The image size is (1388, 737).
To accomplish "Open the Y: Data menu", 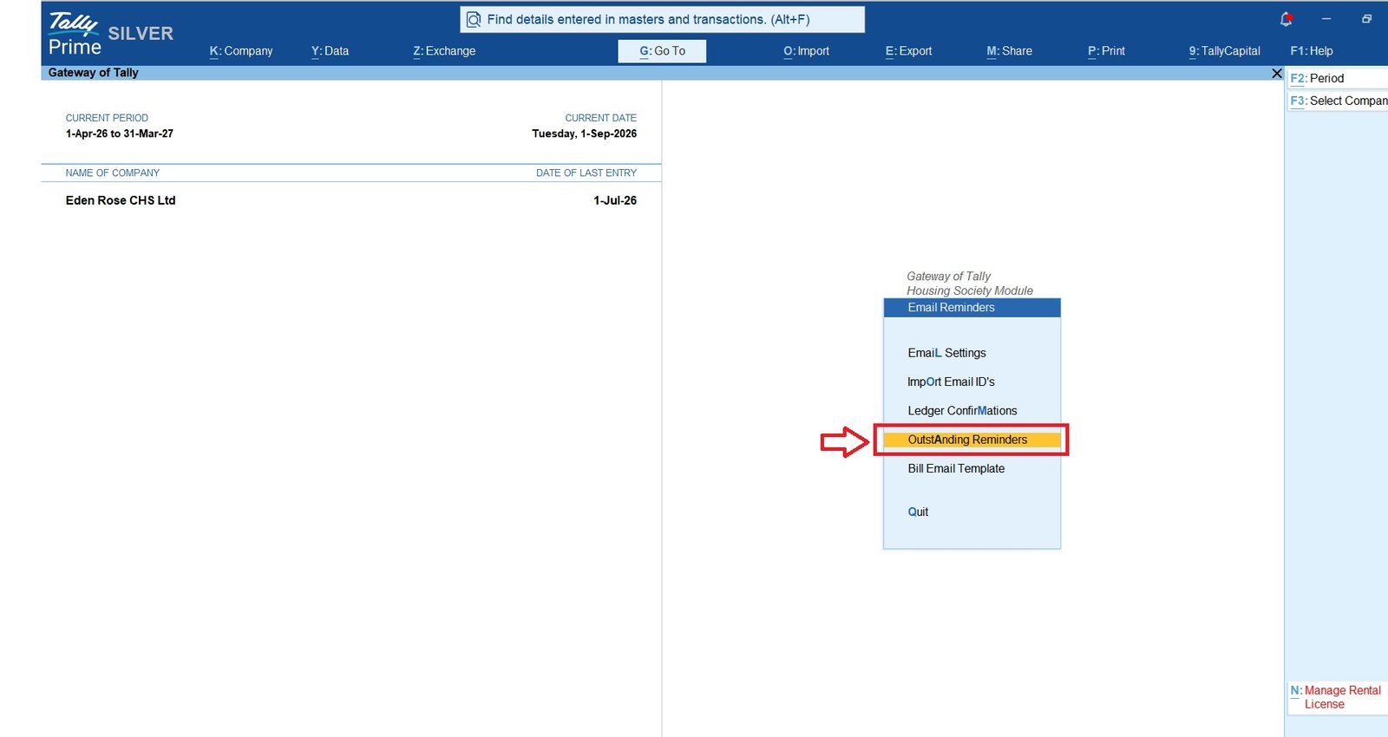I will pyautogui.click(x=330, y=51).
